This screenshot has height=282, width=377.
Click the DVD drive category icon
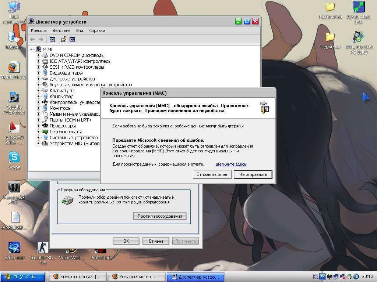[45, 55]
